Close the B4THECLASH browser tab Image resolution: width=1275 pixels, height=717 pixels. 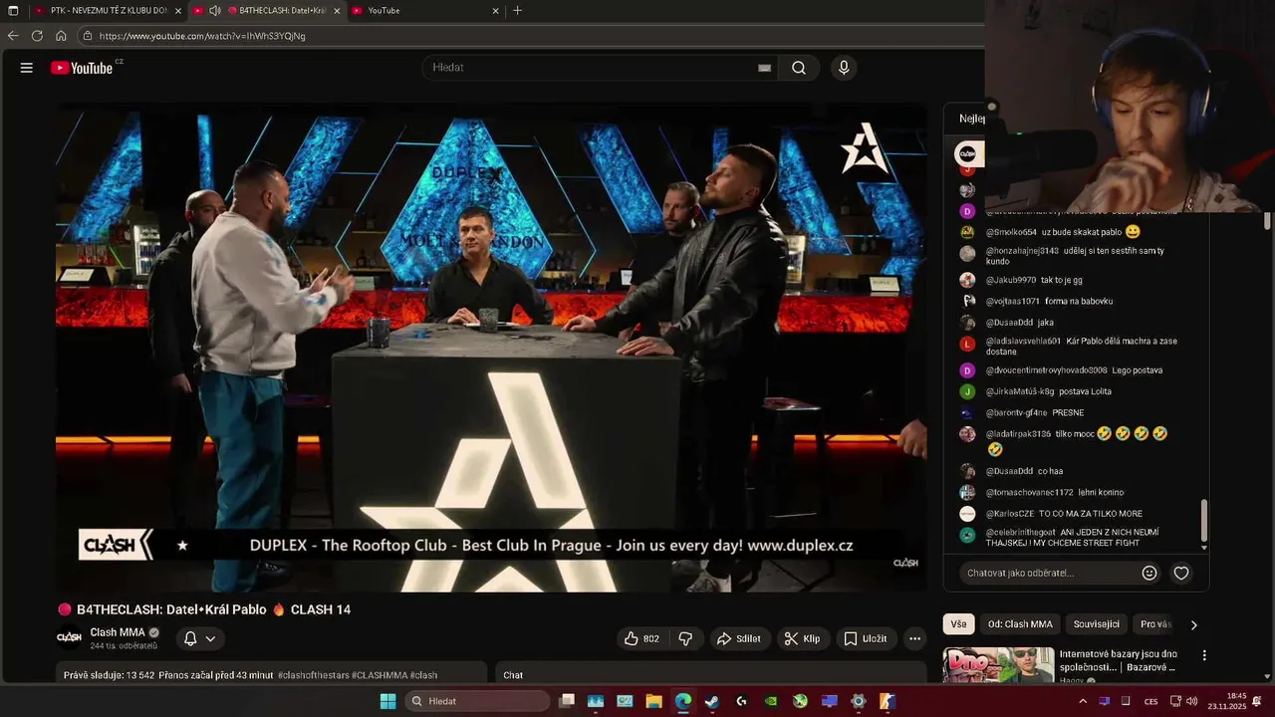click(337, 11)
